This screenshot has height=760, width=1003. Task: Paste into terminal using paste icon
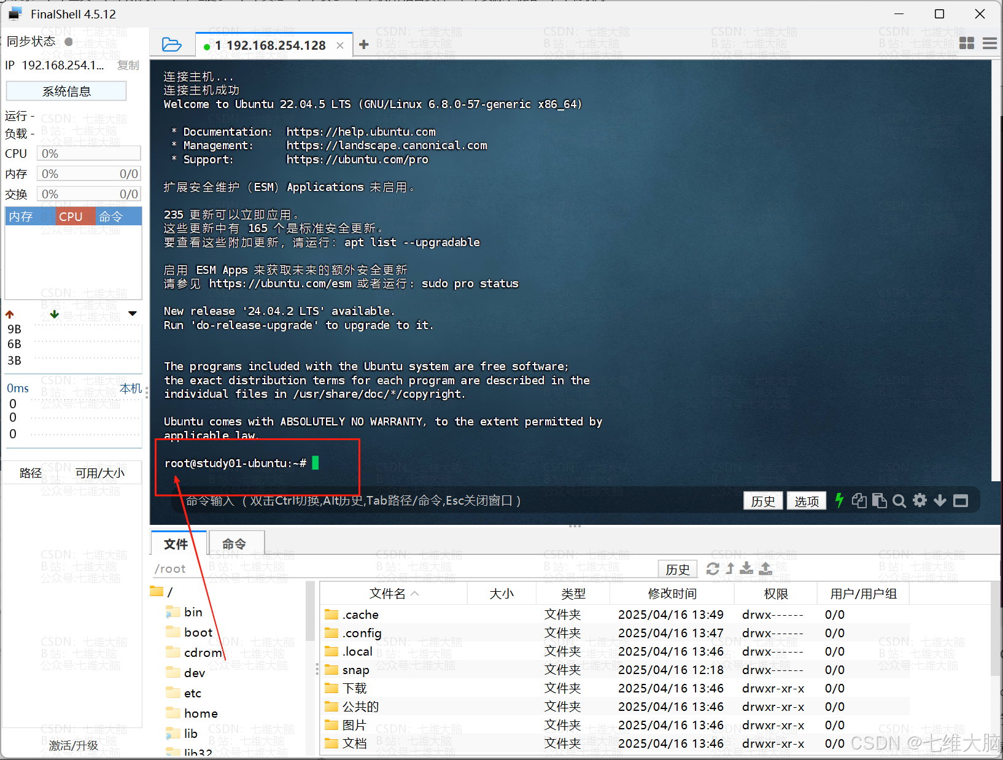[x=879, y=500]
